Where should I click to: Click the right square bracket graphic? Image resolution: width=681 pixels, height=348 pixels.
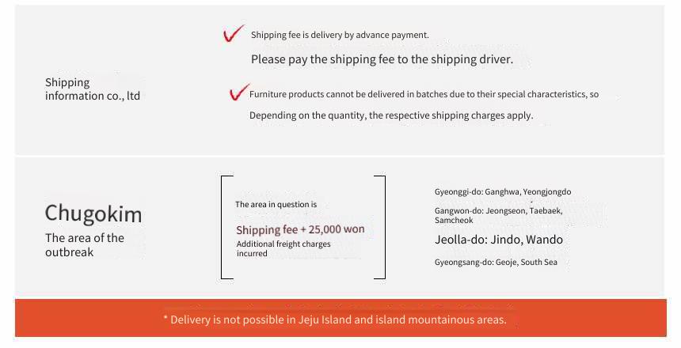click(x=379, y=227)
